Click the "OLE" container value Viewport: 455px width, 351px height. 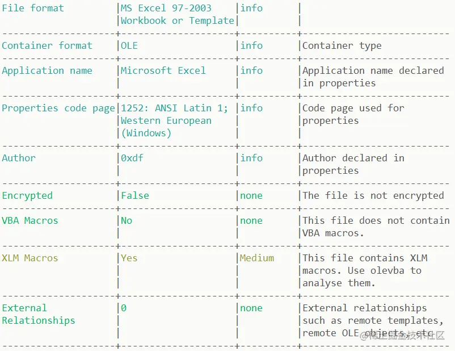129,45
